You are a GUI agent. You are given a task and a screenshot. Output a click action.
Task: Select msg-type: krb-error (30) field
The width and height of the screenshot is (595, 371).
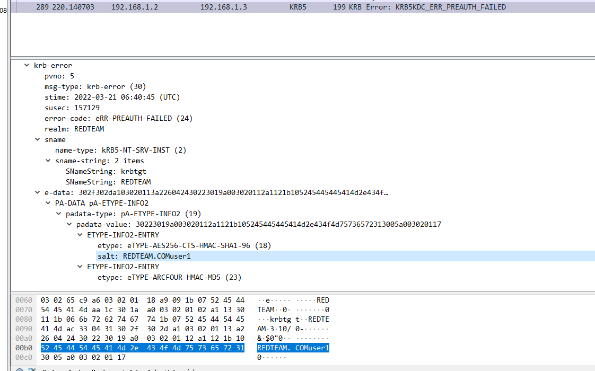(95, 86)
